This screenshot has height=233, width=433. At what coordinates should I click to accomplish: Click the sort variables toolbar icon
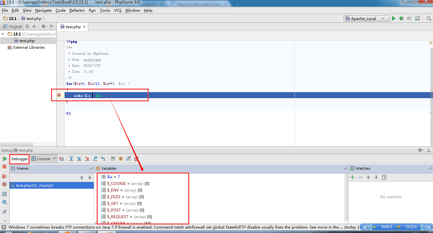click(128, 159)
